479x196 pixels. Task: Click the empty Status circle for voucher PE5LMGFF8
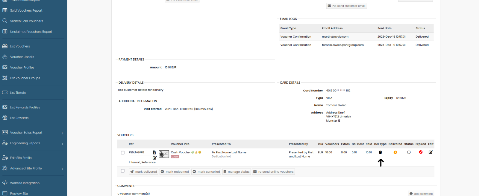click(x=409, y=152)
